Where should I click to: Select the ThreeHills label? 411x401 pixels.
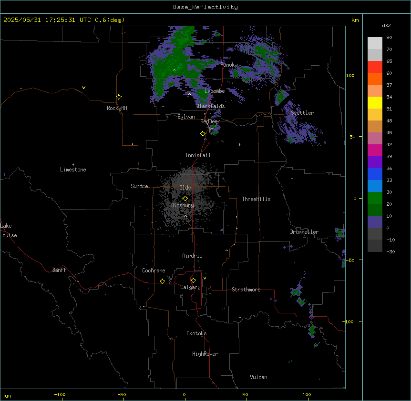(x=256, y=199)
